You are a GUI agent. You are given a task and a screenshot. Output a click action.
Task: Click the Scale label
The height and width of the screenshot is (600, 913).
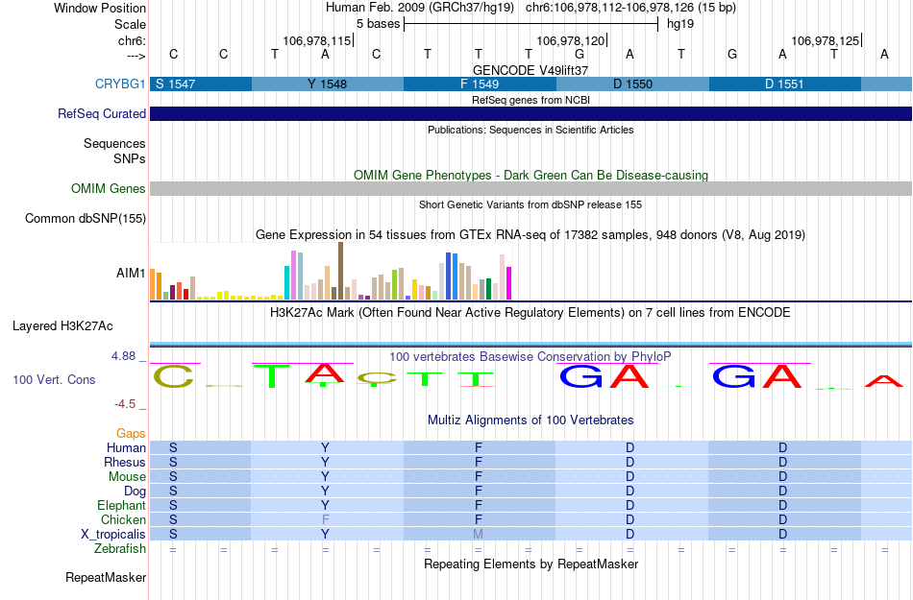tap(130, 24)
